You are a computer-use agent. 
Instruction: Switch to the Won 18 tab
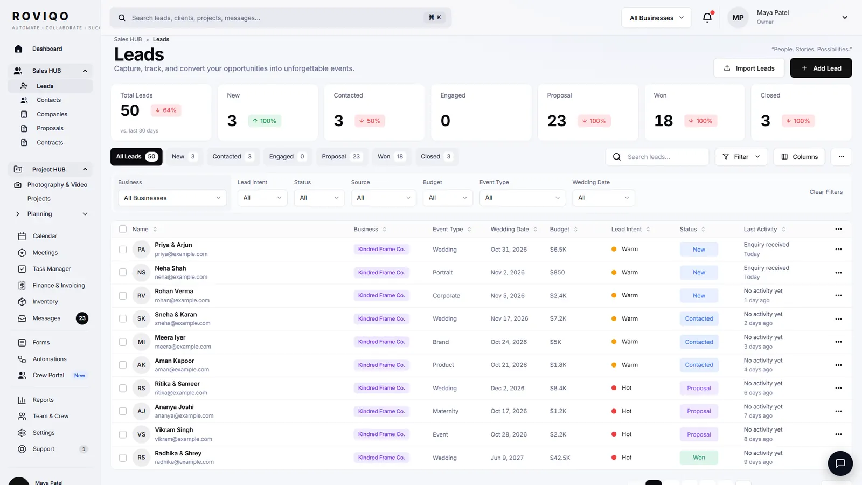tap(391, 157)
